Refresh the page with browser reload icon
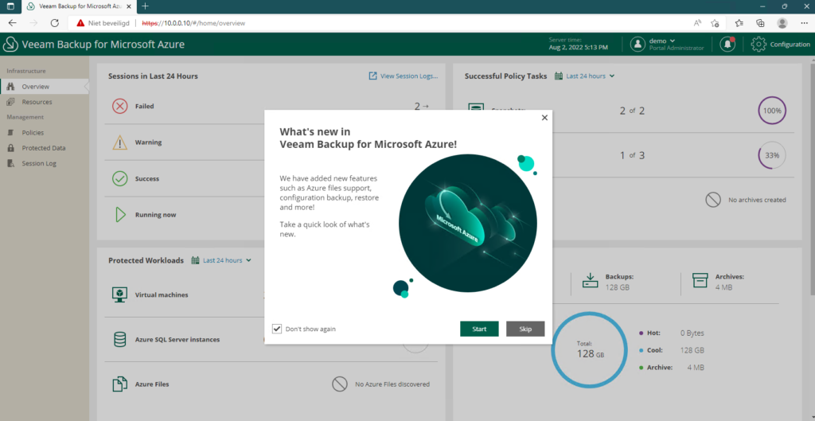The height and width of the screenshot is (421, 815). pos(55,23)
